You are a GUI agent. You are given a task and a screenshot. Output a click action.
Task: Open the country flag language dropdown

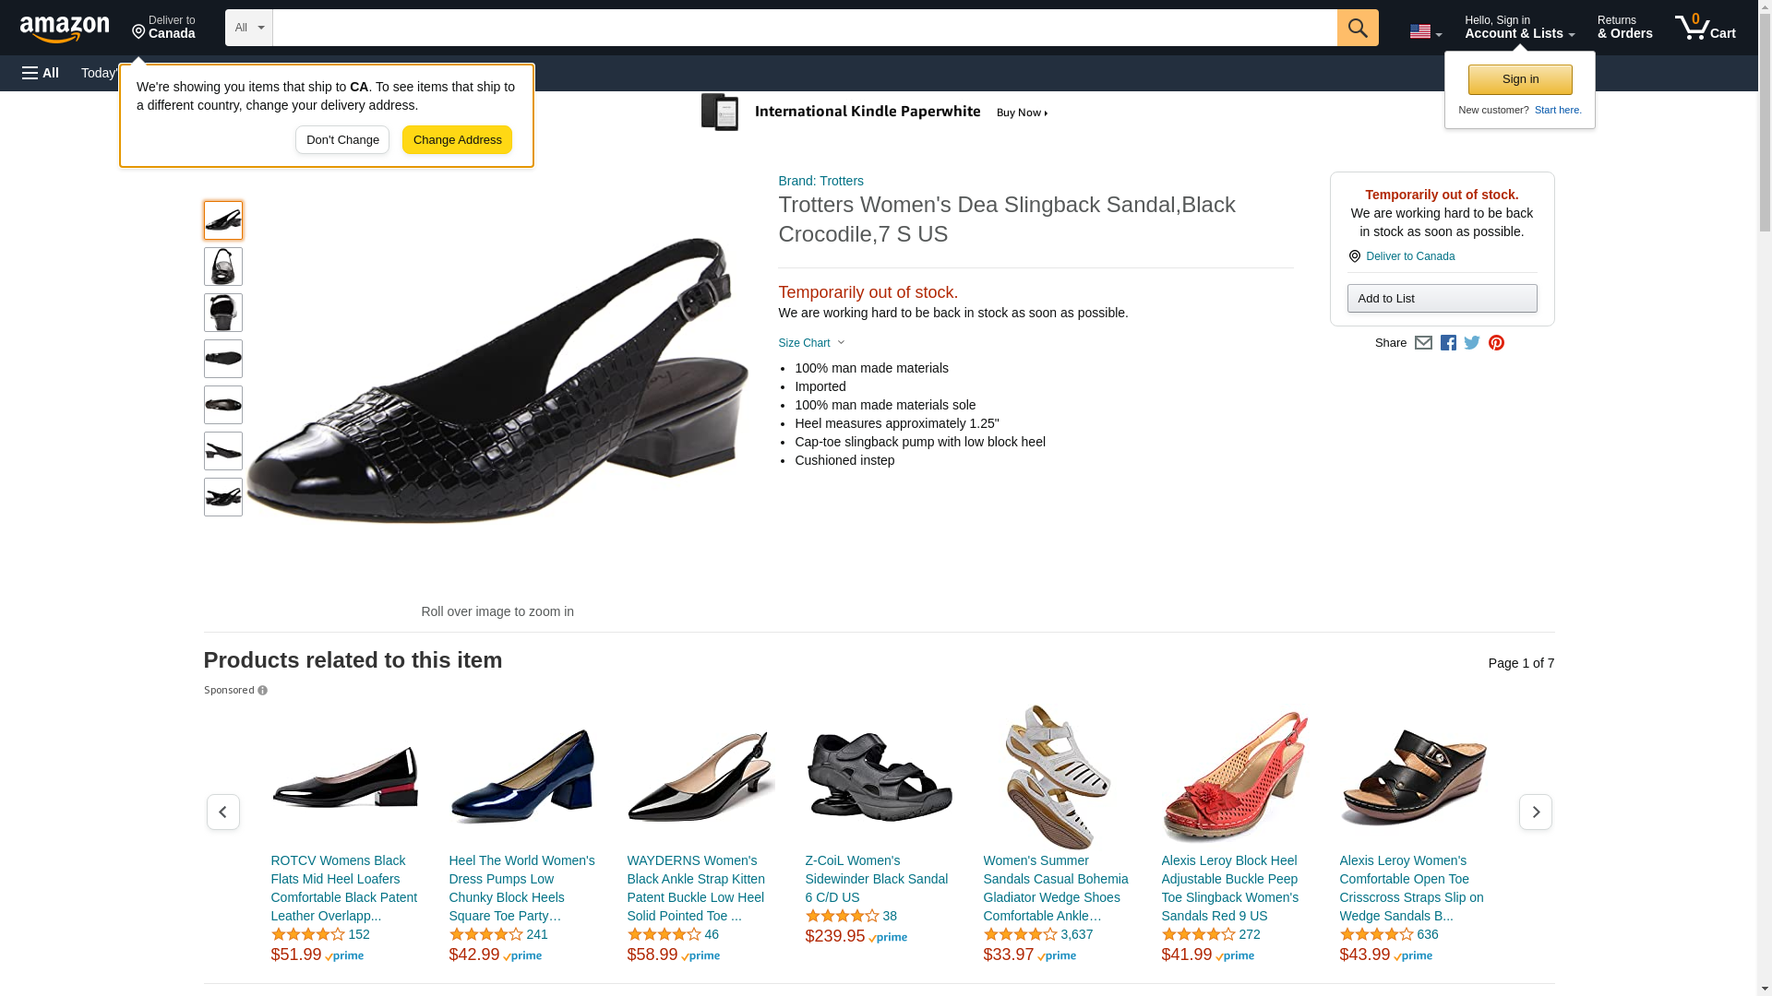point(1425,31)
